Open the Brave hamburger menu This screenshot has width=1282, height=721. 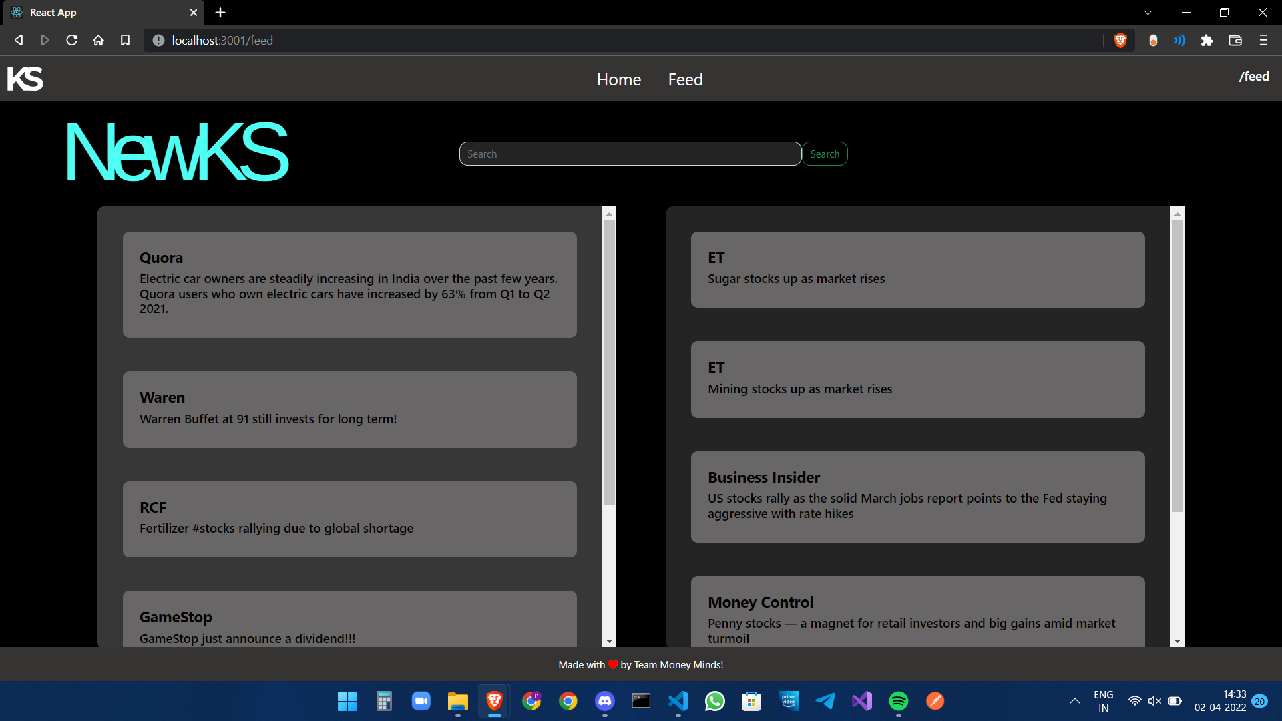pyautogui.click(x=1263, y=41)
